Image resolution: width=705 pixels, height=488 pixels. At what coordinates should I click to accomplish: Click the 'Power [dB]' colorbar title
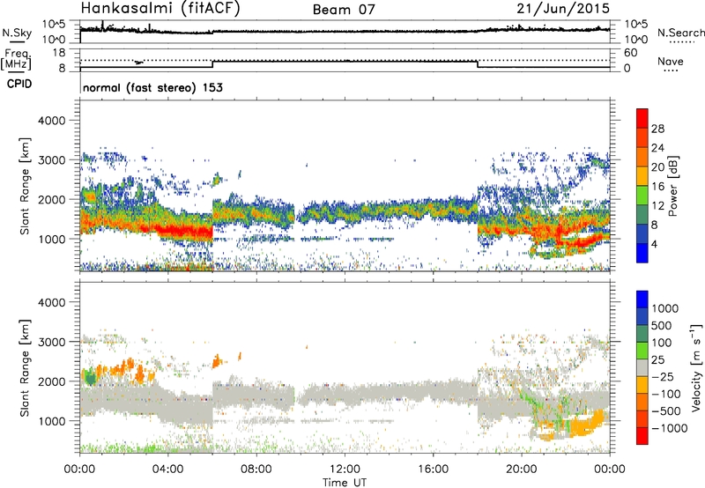click(672, 186)
